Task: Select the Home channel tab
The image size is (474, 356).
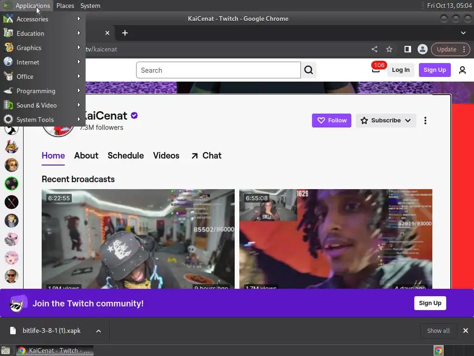Action: 53,156
